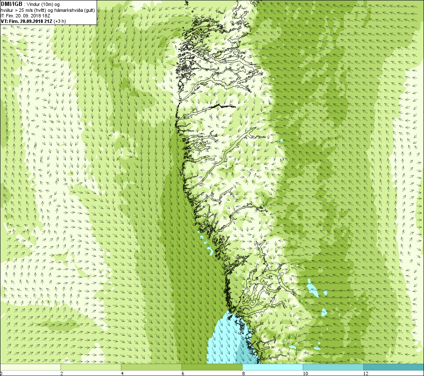Select the 8–10 m/s light cyan swatch
This screenshot has width=424, height=376.
(273, 367)
